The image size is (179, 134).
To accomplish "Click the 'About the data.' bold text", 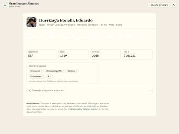I will pos(33,103).
